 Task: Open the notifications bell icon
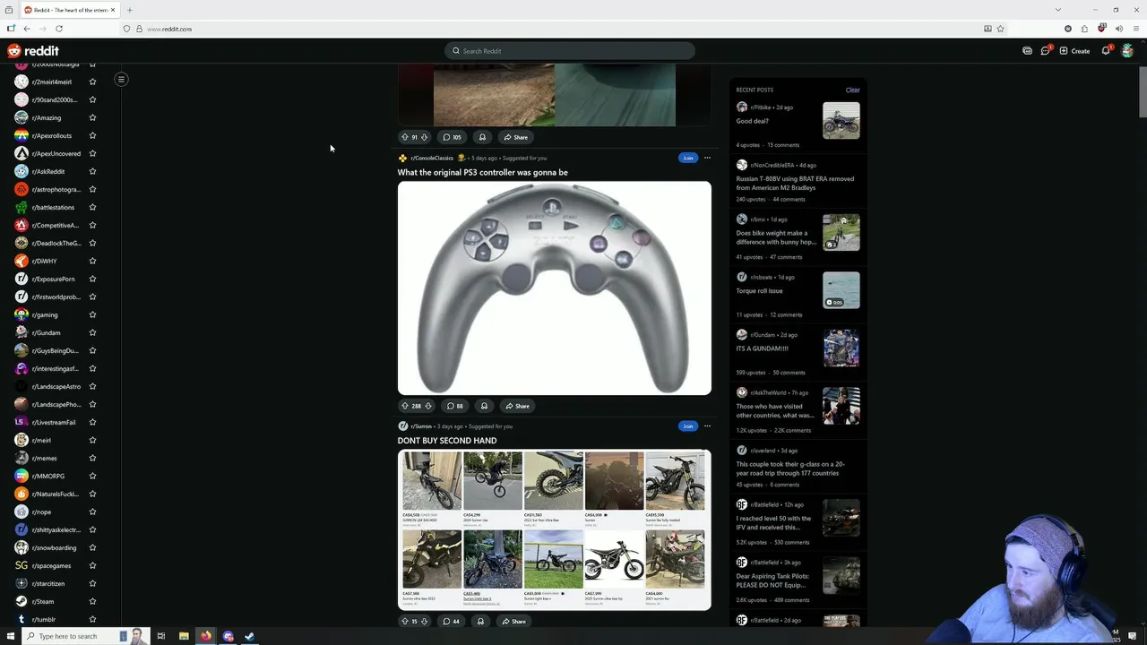coord(1106,51)
